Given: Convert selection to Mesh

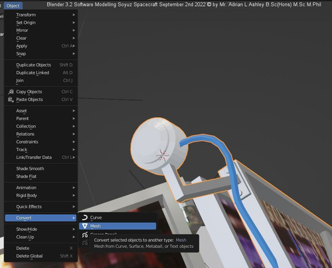Looking at the screenshot, I should click(118, 226).
